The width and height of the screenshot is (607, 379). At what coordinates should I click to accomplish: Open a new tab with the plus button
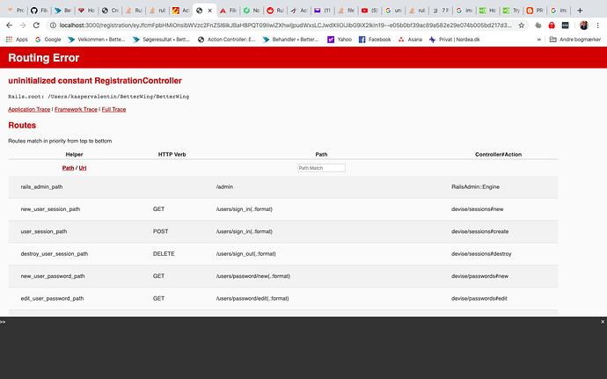(580, 10)
